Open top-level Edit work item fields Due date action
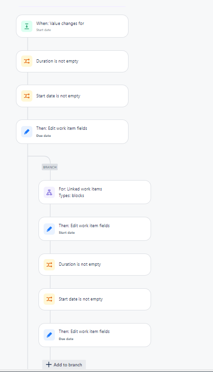This screenshot has height=372, width=213. (72, 132)
